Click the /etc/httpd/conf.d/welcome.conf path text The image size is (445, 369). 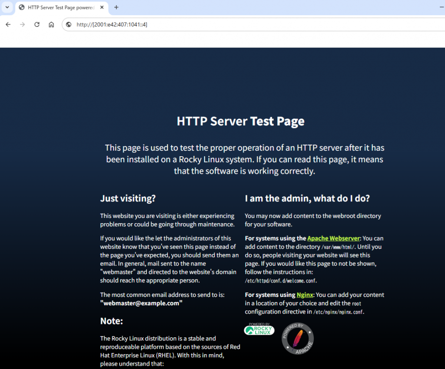pyautogui.click(x=281, y=281)
